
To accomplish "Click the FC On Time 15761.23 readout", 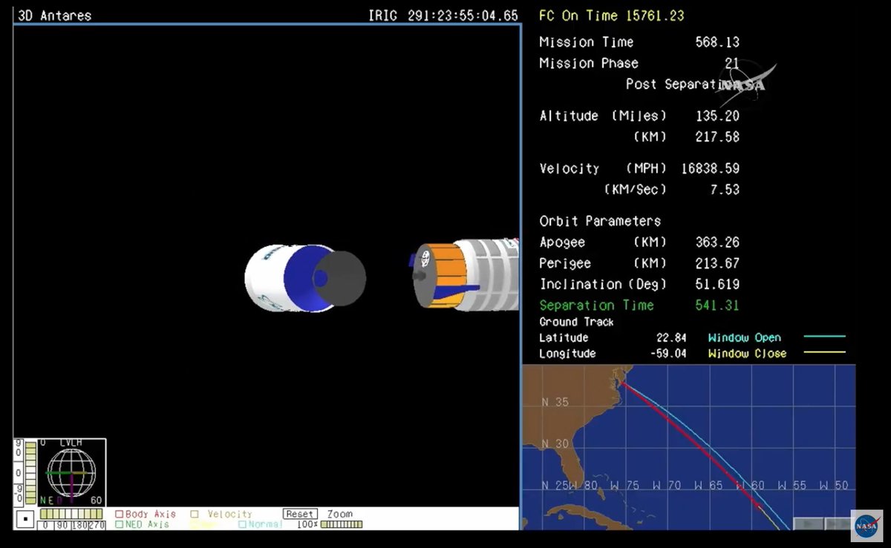I will tap(612, 16).
